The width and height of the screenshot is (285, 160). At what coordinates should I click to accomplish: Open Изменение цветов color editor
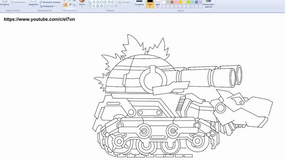[208, 4]
